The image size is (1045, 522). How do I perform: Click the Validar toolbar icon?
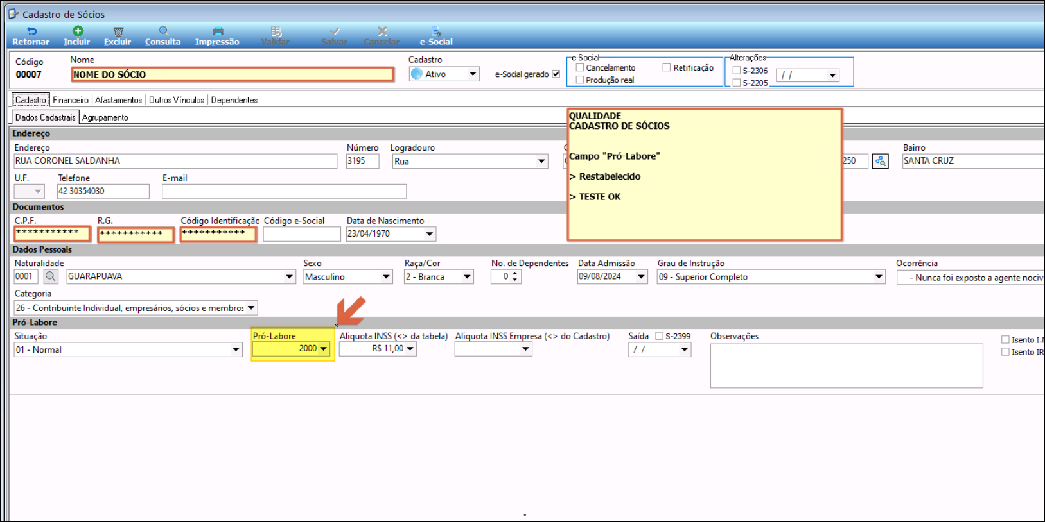276,31
